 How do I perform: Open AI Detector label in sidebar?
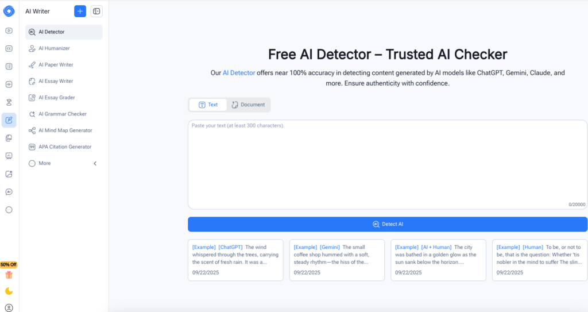coord(51,32)
